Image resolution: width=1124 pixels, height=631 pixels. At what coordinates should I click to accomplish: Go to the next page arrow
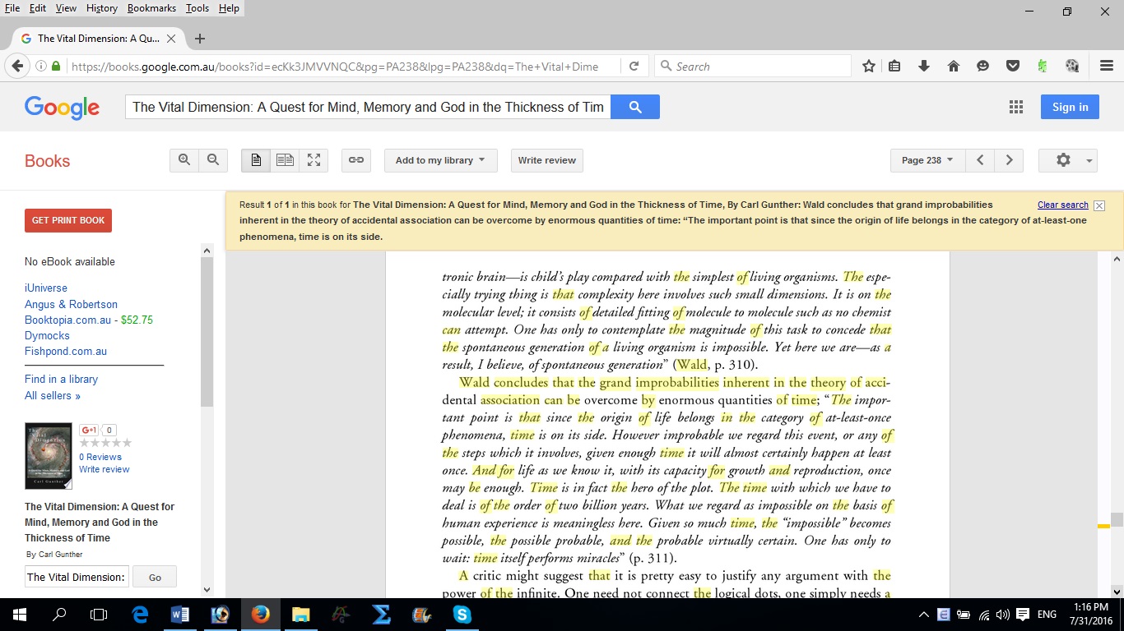pos(1009,160)
